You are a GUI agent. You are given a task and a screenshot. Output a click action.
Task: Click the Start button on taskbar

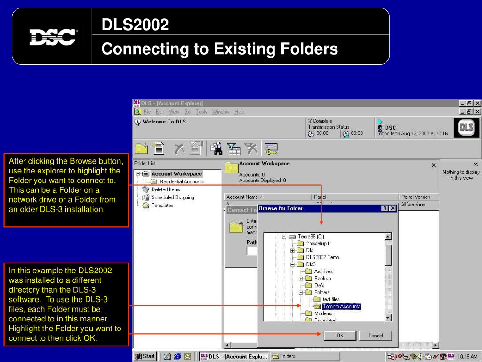point(145,356)
